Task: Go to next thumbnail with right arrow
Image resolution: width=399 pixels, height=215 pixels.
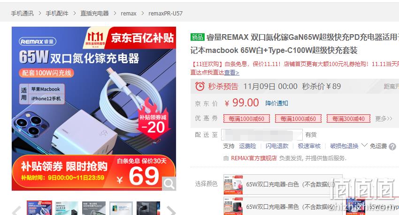Action: click(x=171, y=210)
